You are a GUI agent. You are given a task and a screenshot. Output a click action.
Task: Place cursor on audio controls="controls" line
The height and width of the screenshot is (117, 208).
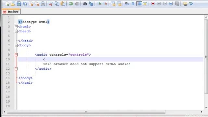63,55
